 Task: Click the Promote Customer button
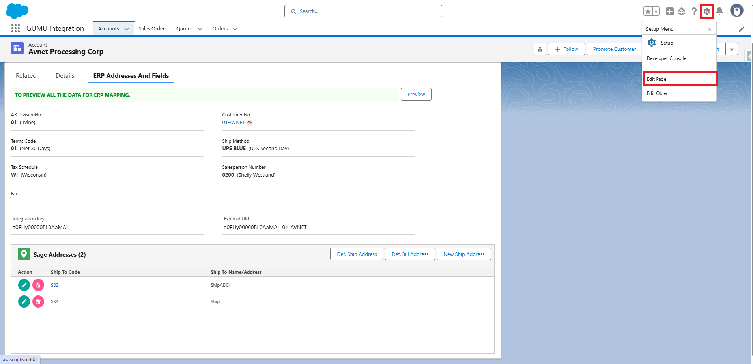pyautogui.click(x=614, y=49)
